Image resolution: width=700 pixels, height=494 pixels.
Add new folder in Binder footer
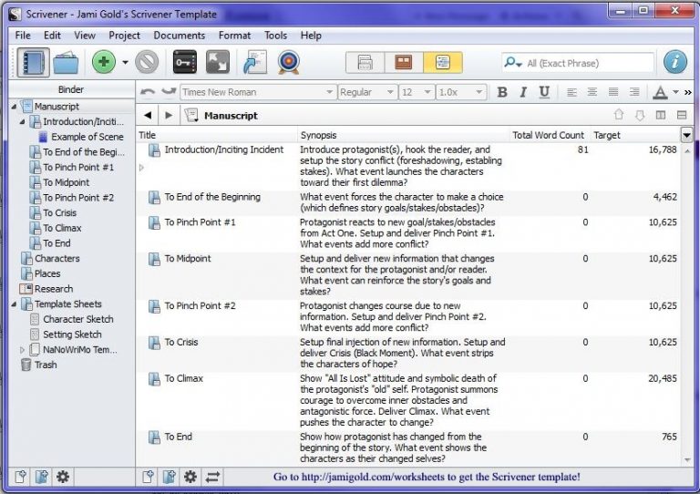pyautogui.click(x=42, y=477)
